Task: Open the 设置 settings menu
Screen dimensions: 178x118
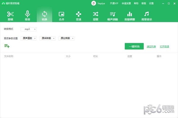Action: [151, 3]
